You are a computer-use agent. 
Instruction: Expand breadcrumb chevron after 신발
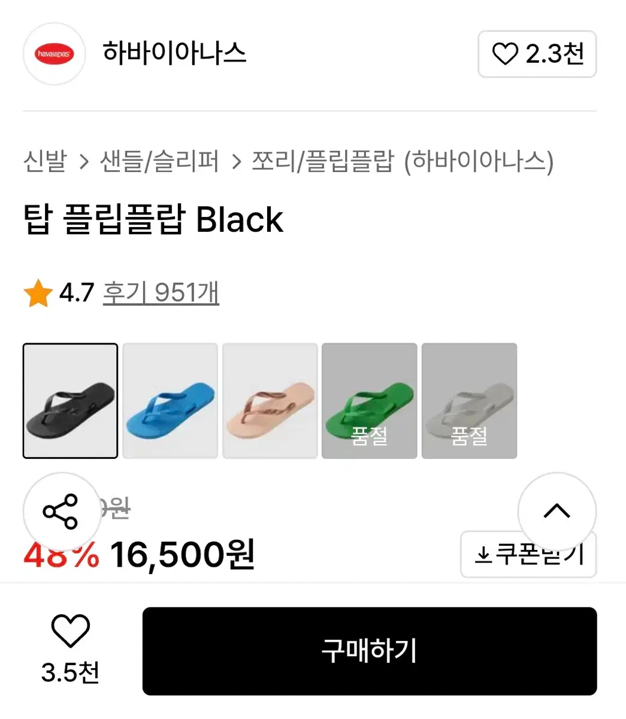click(84, 162)
